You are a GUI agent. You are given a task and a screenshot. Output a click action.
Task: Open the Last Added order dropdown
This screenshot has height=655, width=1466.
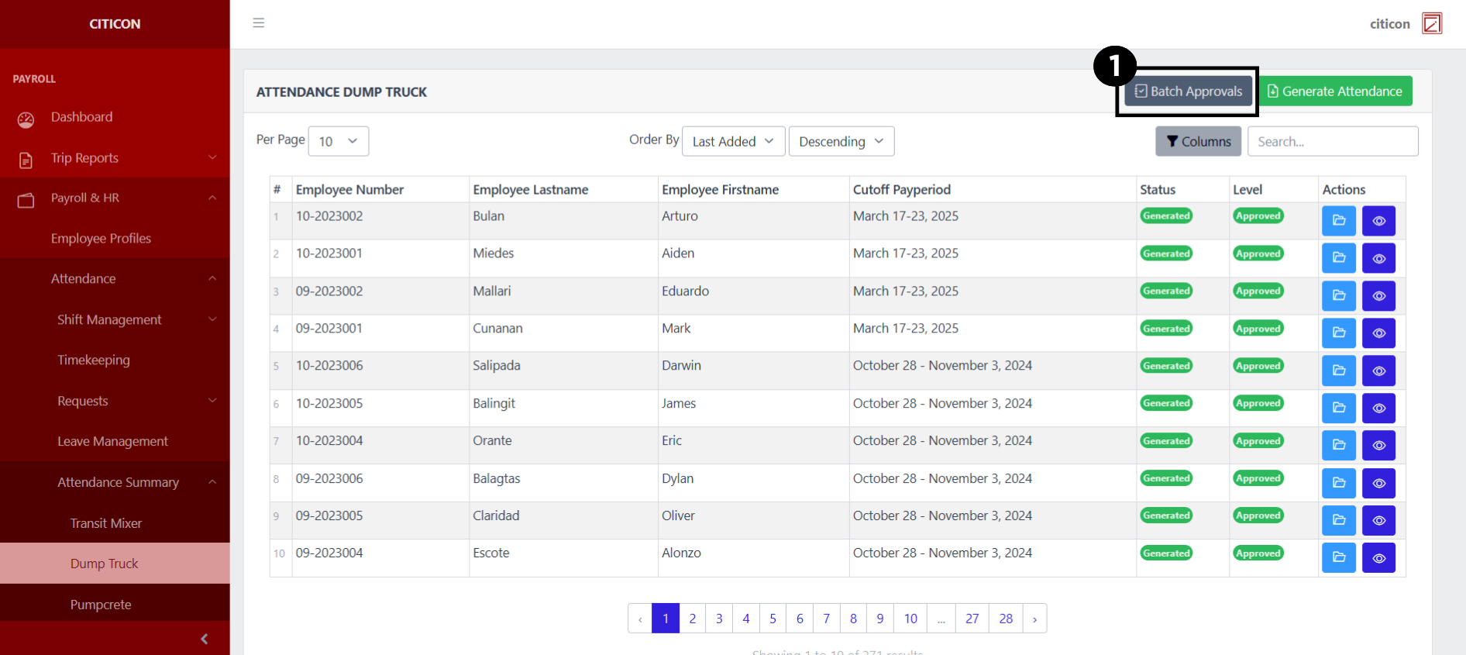[x=733, y=141]
